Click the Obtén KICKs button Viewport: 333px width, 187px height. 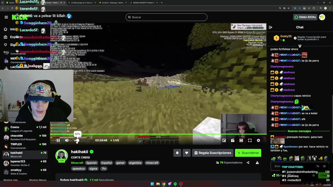coord(305,17)
